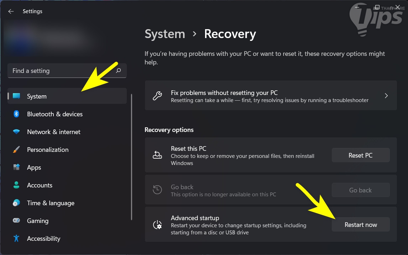
Task: Click the Reset this PC icon
Action: (x=157, y=155)
